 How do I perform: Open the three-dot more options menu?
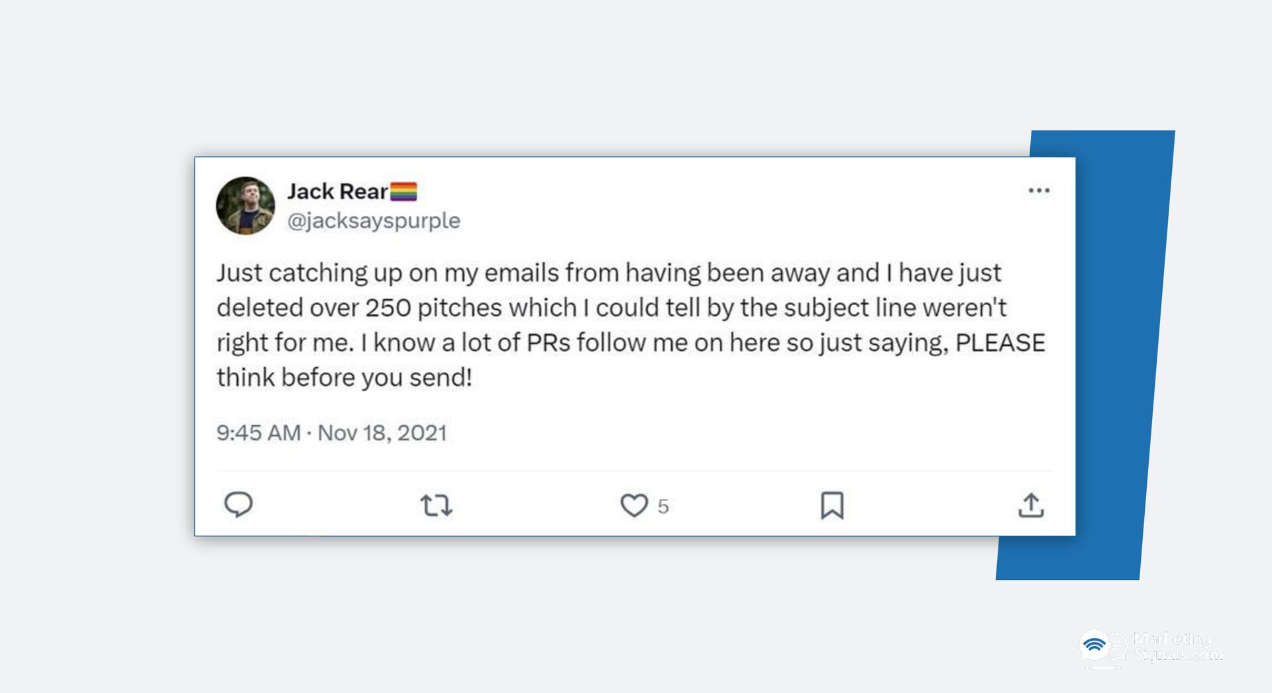pos(1039,191)
